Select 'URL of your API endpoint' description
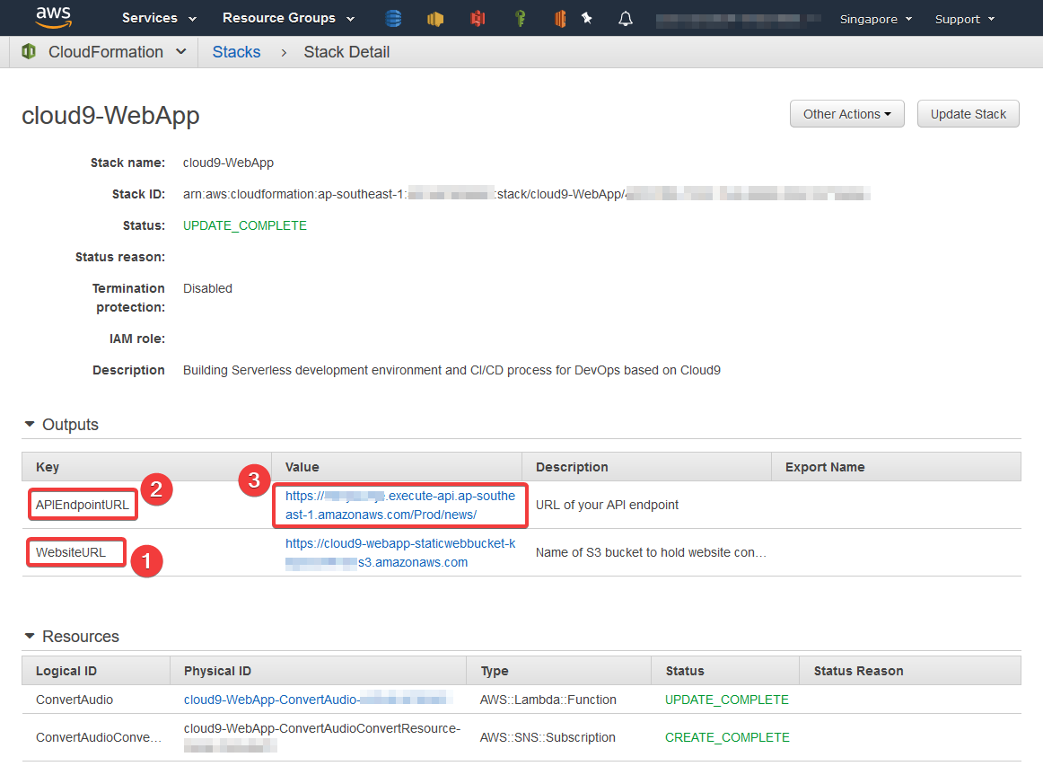The height and width of the screenshot is (766, 1043). tap(607, 505)
